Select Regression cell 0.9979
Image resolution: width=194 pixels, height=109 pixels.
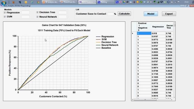pyautogui.click(x=158, y=43)
